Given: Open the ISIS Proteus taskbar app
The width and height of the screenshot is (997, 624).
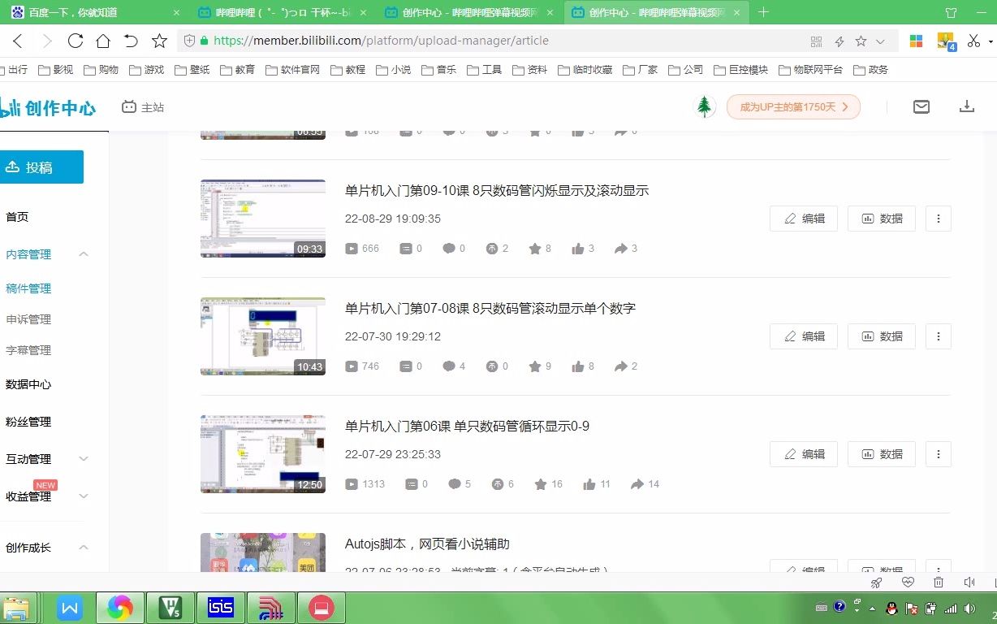Looking at the screenshot, I should click(x=221, y=608).
